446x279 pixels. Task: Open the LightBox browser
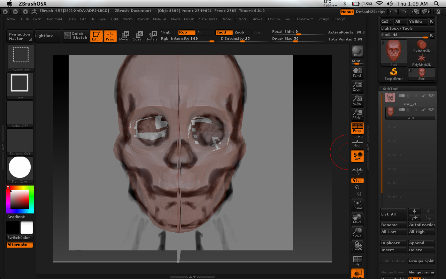pyautogui.click(x=47, y=36)
